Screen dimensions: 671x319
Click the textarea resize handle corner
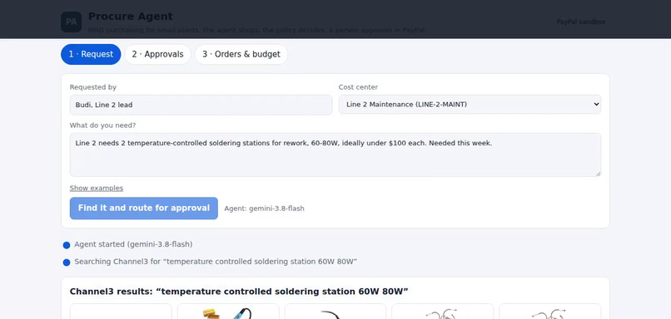click(x=599, y=174)
